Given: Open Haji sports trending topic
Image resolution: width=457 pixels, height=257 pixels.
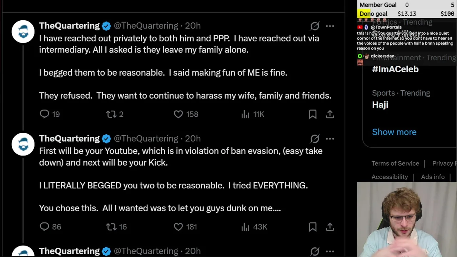Looking at the screenshot, I should [380, 105].
